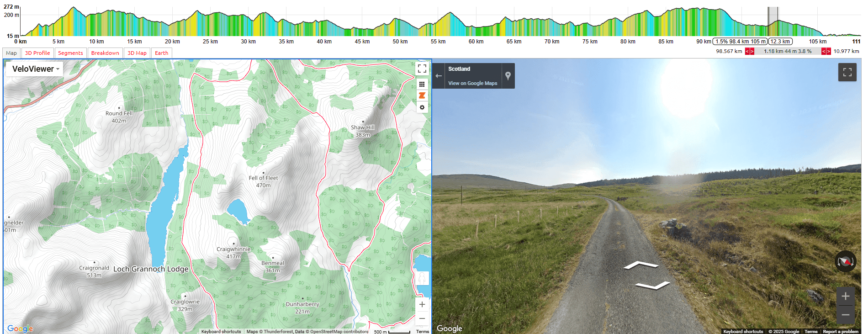Image resolution: width=863 pixels, height=334 pixels.
Task: Zoom in the Street View image
Action: point(846,296)
